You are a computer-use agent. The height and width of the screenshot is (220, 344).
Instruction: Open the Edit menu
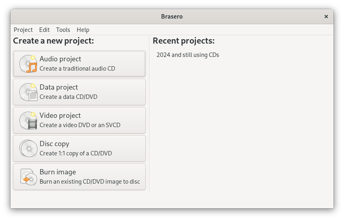tap(44, 30)
